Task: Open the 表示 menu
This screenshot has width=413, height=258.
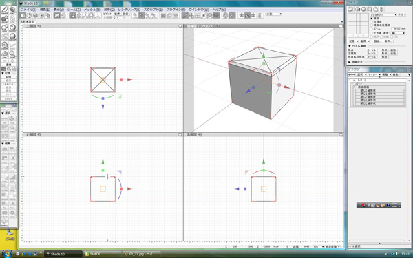Action: click(59, 10)
